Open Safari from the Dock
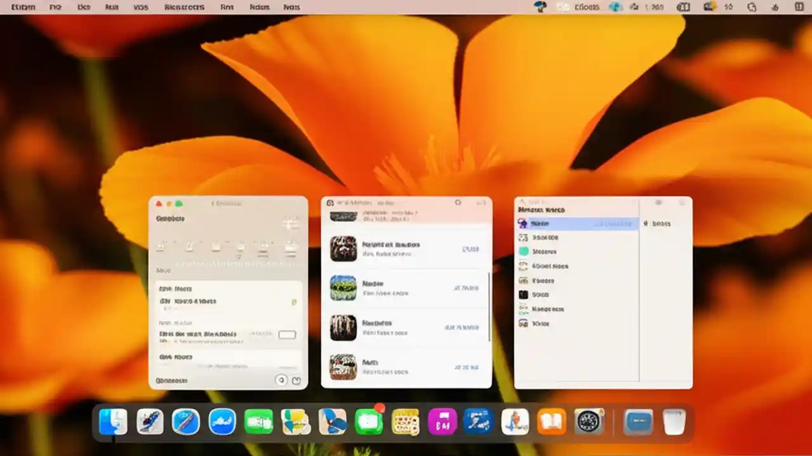 [x=185, y=421]
